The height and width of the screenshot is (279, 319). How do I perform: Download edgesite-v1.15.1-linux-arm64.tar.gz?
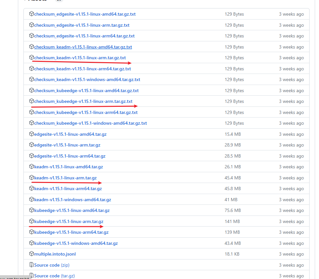pyautogui.click(x=69, y=156)
